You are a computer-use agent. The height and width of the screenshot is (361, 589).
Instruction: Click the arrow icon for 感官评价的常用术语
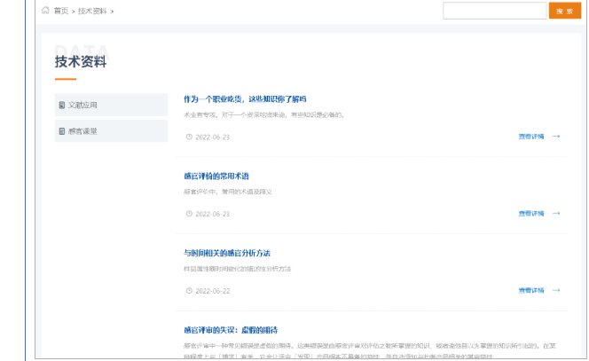[556, 214]
